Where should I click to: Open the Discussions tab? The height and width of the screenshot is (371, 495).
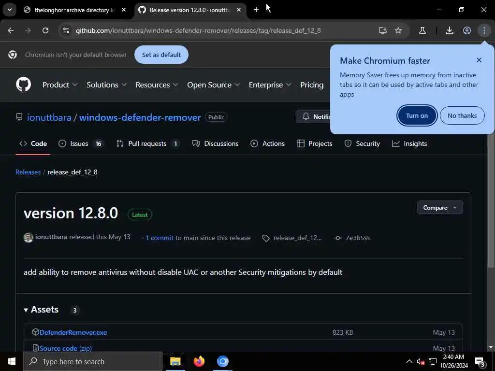coord(215,143)
